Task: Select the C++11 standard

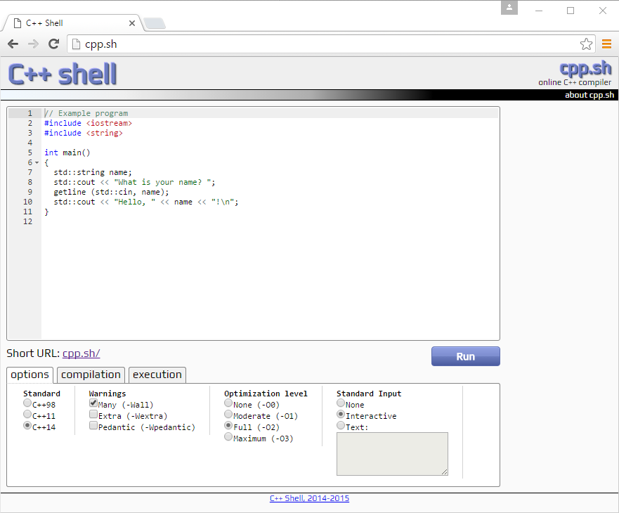Action: click(27, 414)
